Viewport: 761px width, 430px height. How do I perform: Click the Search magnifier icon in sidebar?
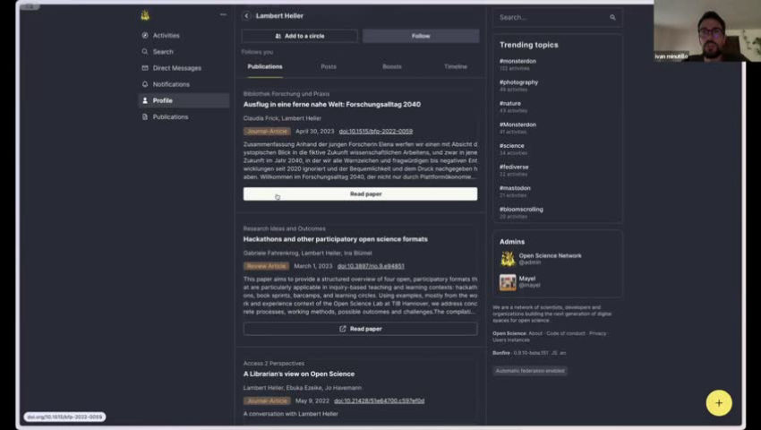[145, 52]
